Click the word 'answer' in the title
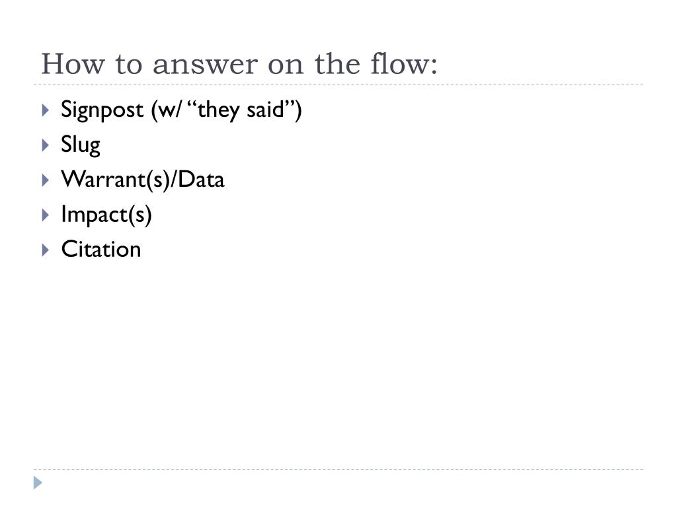The width and height of the screenshot is (677, 507). point(205,65)
